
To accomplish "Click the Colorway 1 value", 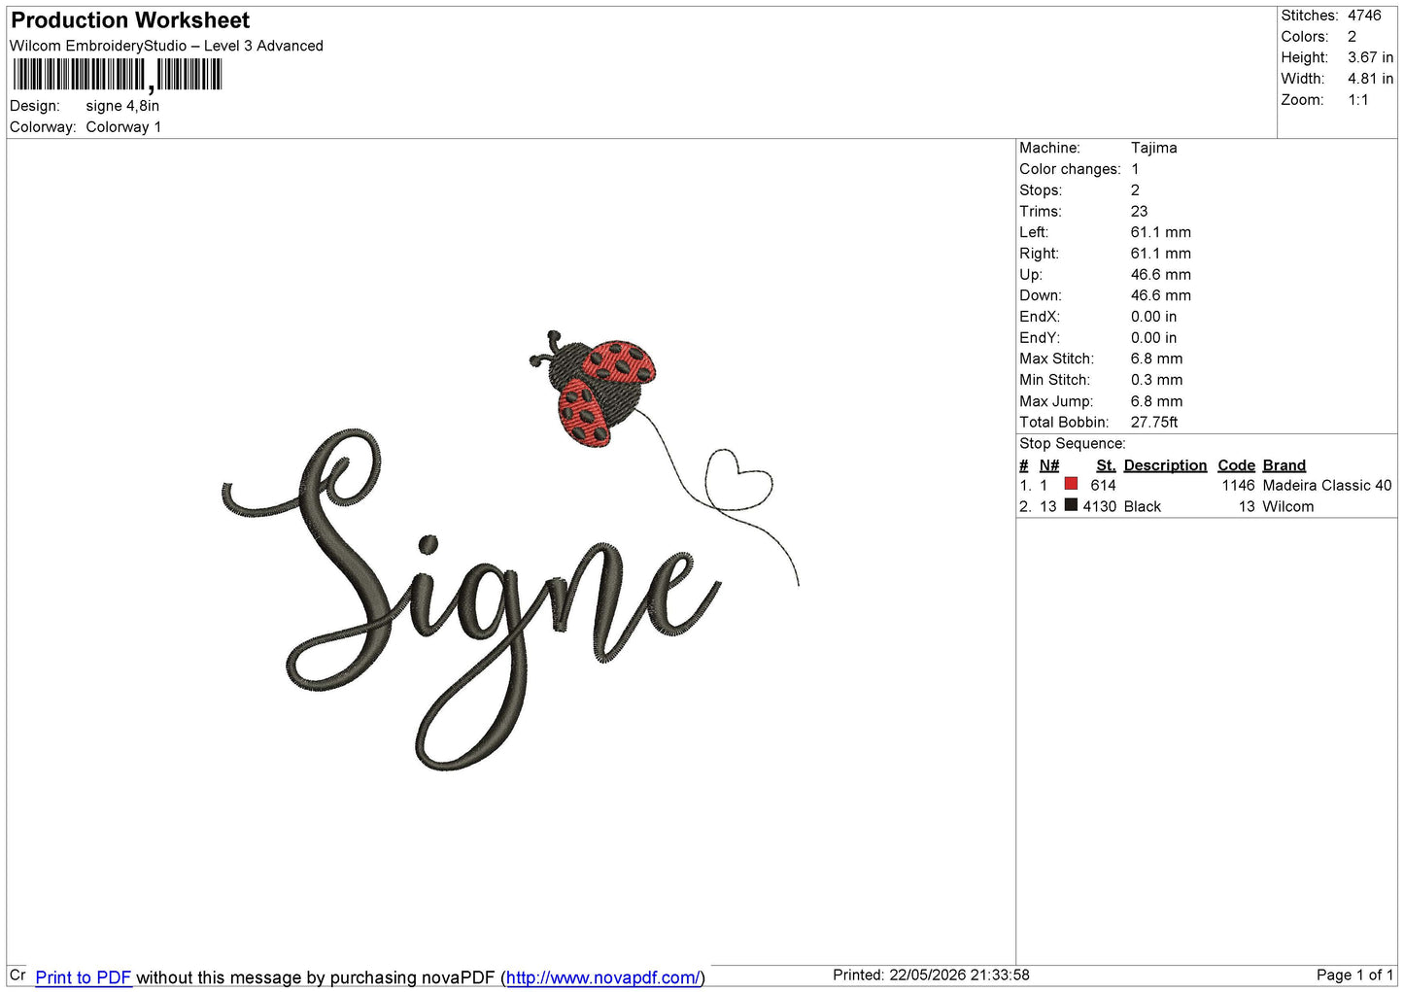I will click(x=123, y=127).
